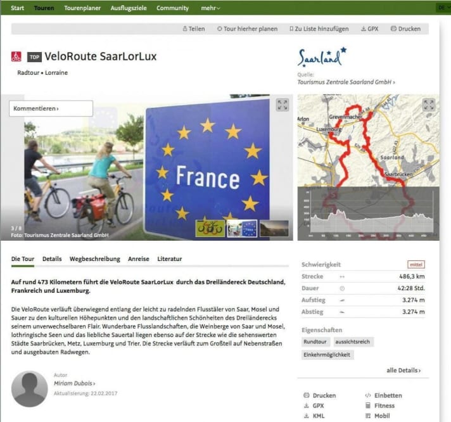Image resolution: width=451 pixels, height=422 pixels.
Task: Open the Tourenplaner menu item
Action: pos(82,8)
